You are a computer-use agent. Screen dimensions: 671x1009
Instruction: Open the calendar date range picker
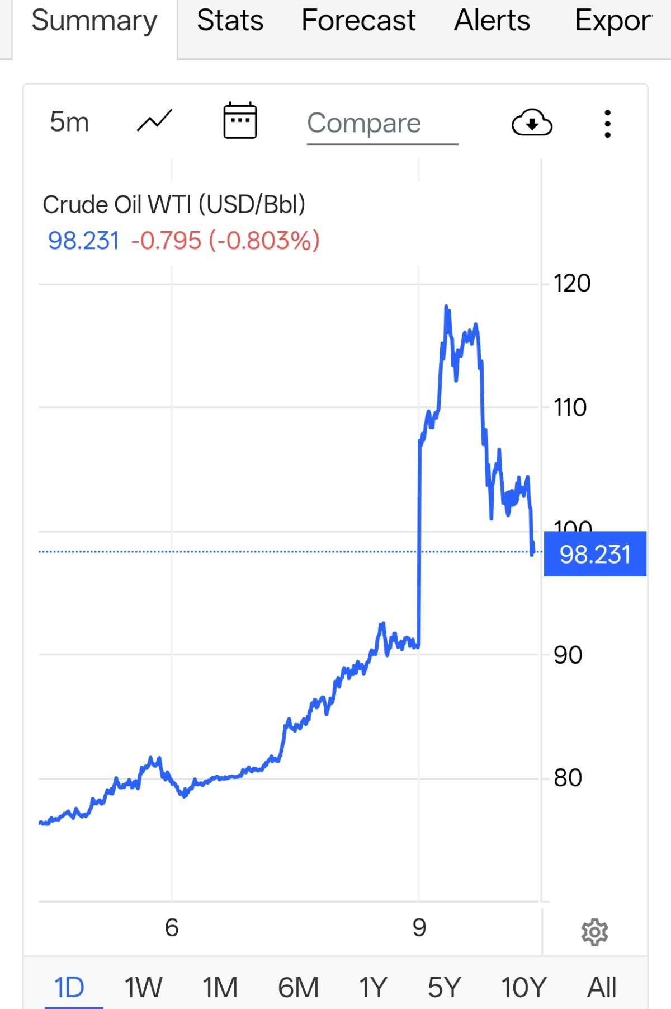pos(240,121)
